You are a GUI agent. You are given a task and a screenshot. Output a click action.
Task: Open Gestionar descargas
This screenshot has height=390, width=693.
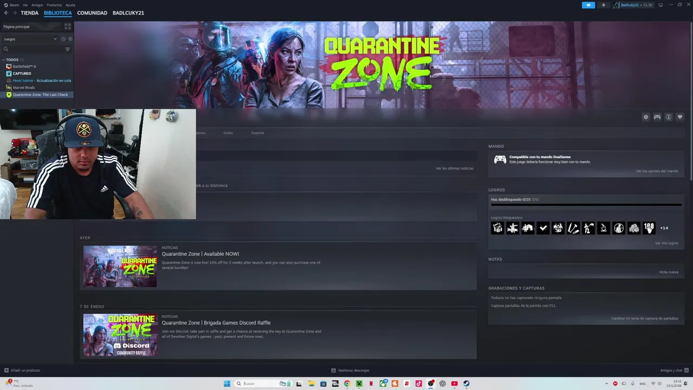click(350, 370)
